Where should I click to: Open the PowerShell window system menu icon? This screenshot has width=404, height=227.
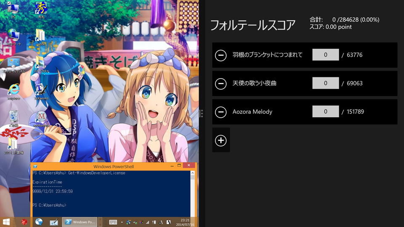pyautogui.click(x=35, y=166)
